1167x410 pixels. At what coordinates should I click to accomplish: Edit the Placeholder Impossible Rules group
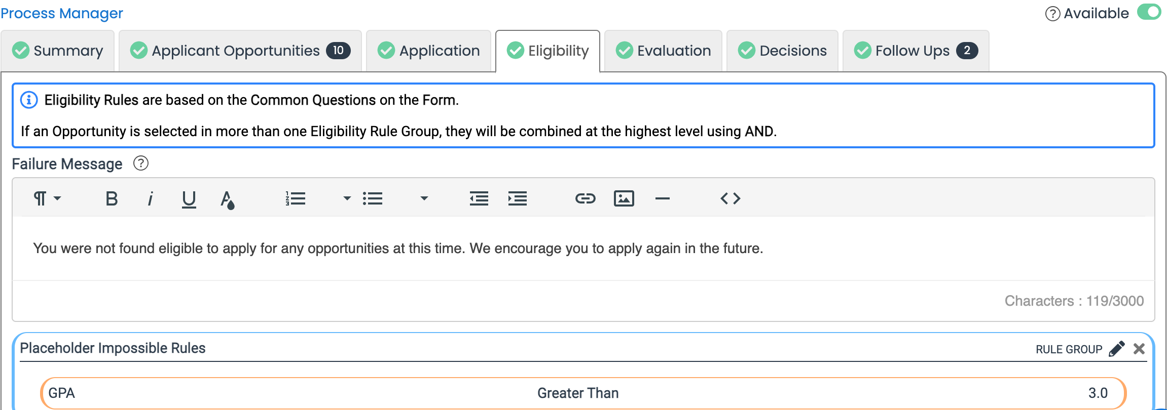(x=1116, y=349)
